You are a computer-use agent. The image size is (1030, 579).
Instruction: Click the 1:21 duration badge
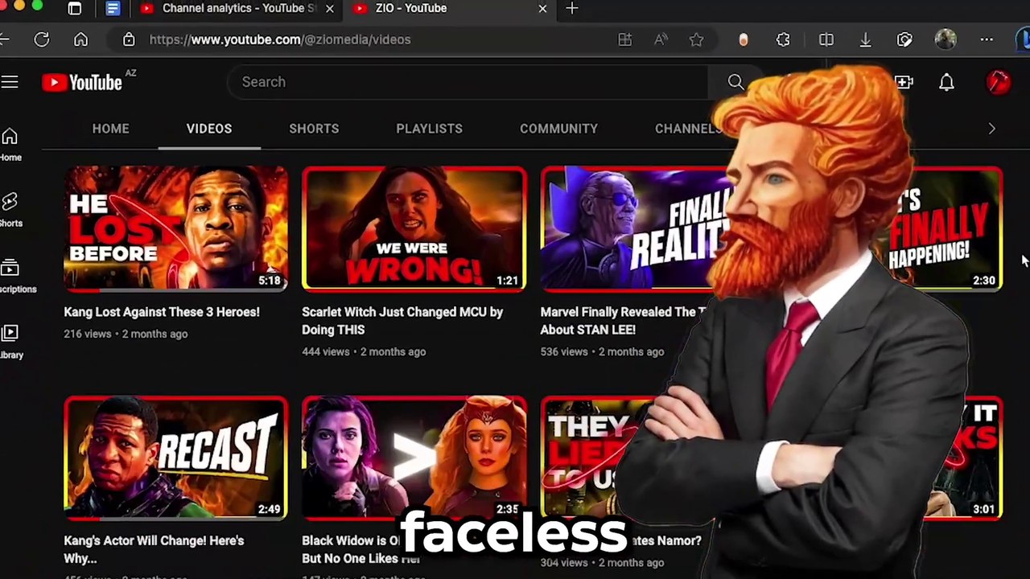(x=507, y=281)
